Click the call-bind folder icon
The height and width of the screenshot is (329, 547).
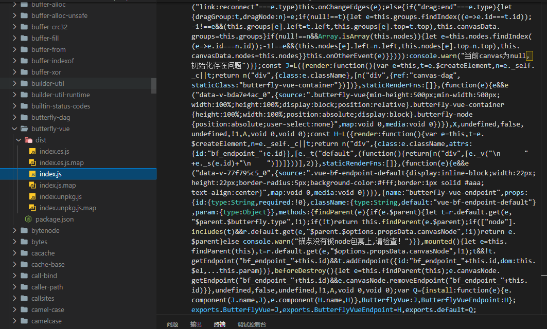(24, 276)
